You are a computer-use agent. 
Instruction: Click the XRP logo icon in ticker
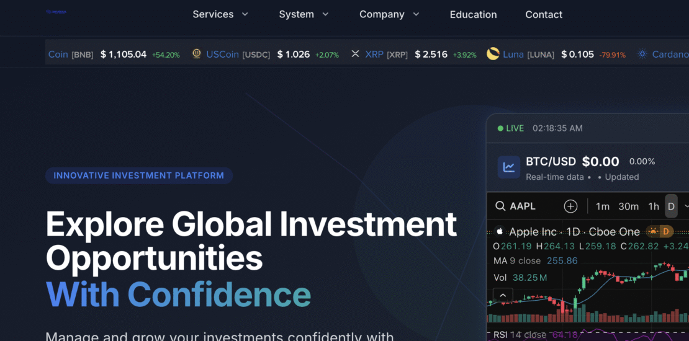click(x=356, y=54)
